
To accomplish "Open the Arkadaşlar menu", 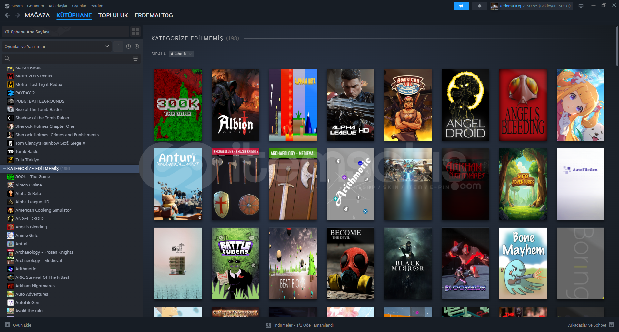I will pos(58,6).
